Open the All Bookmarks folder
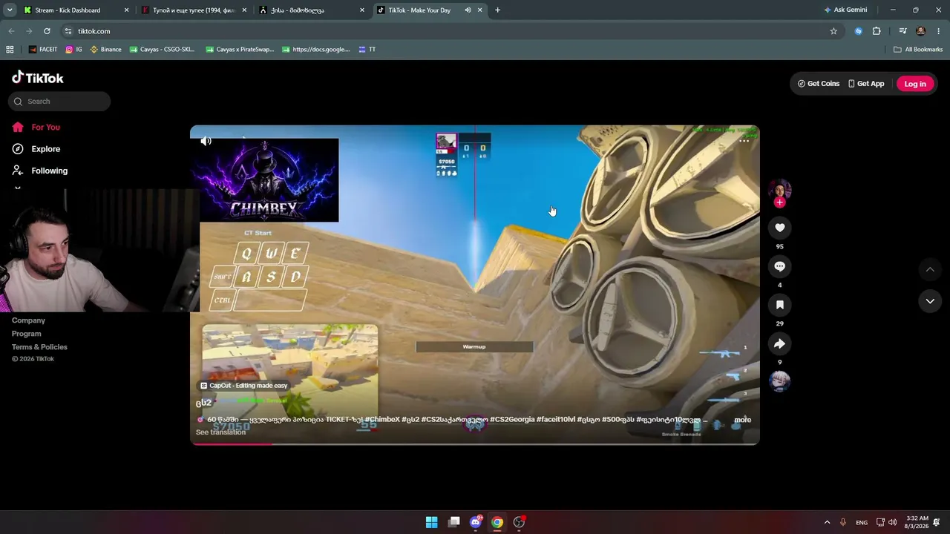This screenshot has height=534, width=950. pyautogui.click(x=918, y=50)
